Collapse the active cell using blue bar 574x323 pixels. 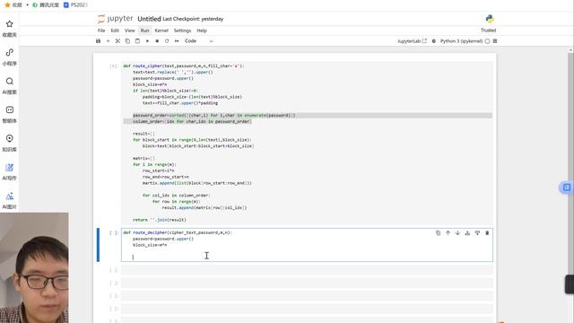tap(98, 245)
